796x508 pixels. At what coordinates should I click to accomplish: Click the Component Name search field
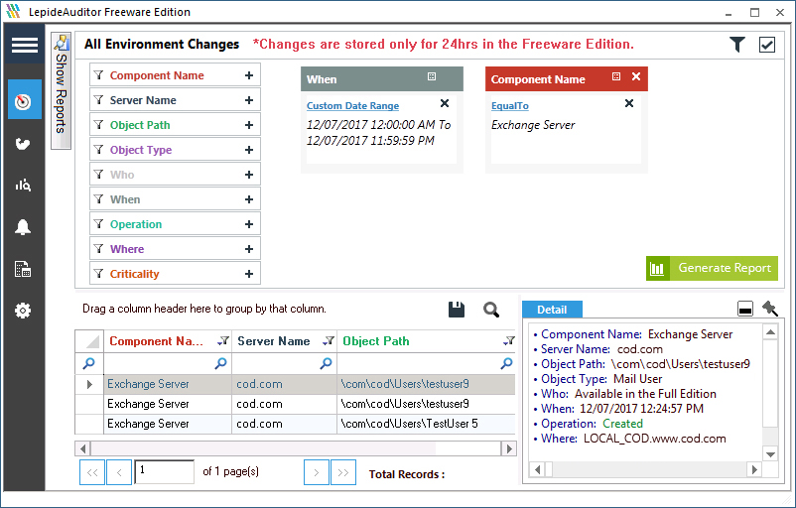[x=168, y=363]
